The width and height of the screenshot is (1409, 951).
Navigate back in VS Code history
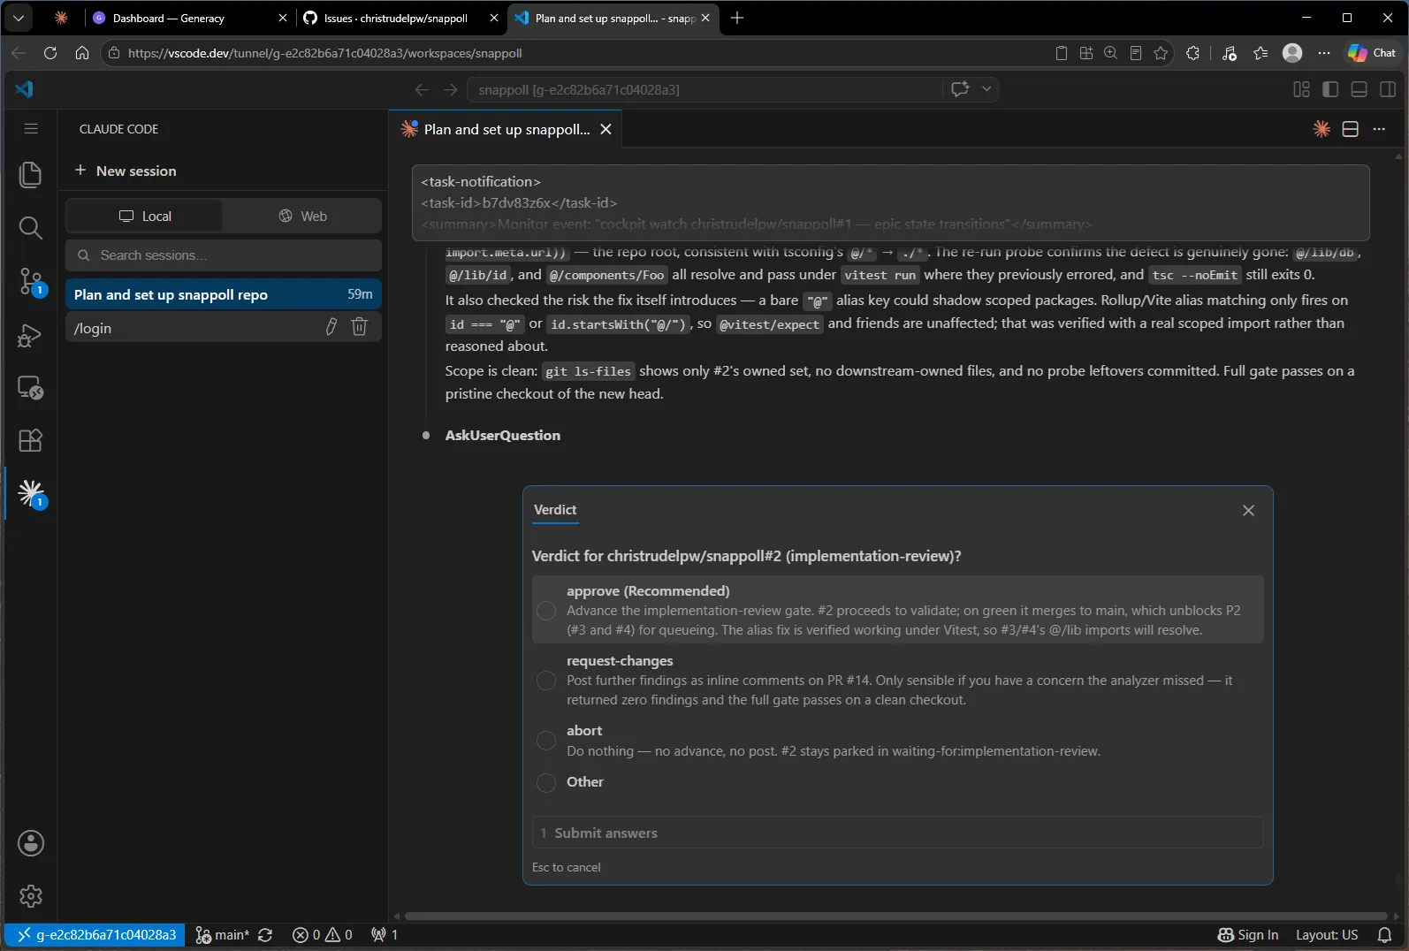click(422, 89)
